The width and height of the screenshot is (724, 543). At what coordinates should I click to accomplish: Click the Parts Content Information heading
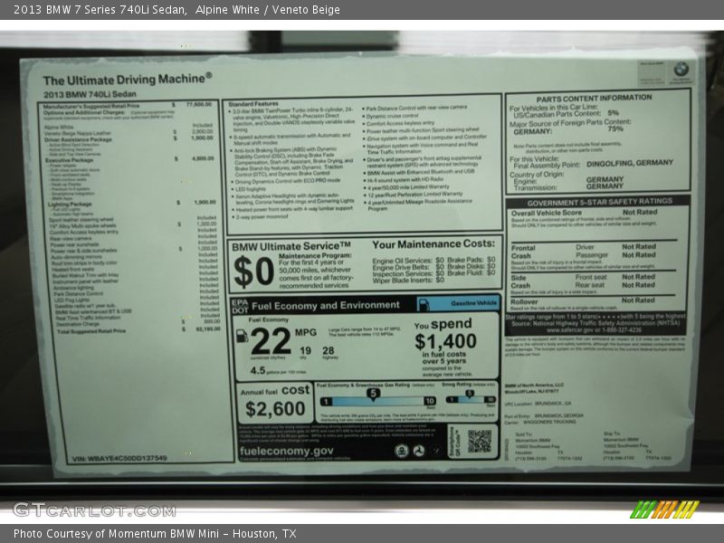coord(593,98)
